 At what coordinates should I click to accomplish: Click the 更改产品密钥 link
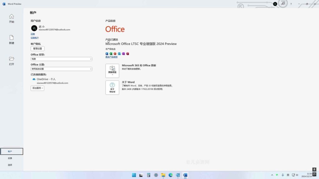(112, 57)
